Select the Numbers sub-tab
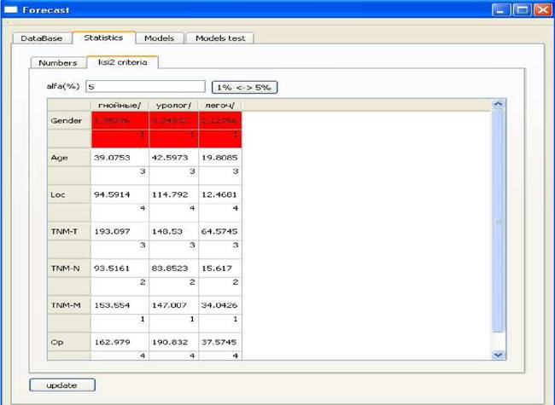The height and width of the screenshot is (405, 555). coord(58,62)
